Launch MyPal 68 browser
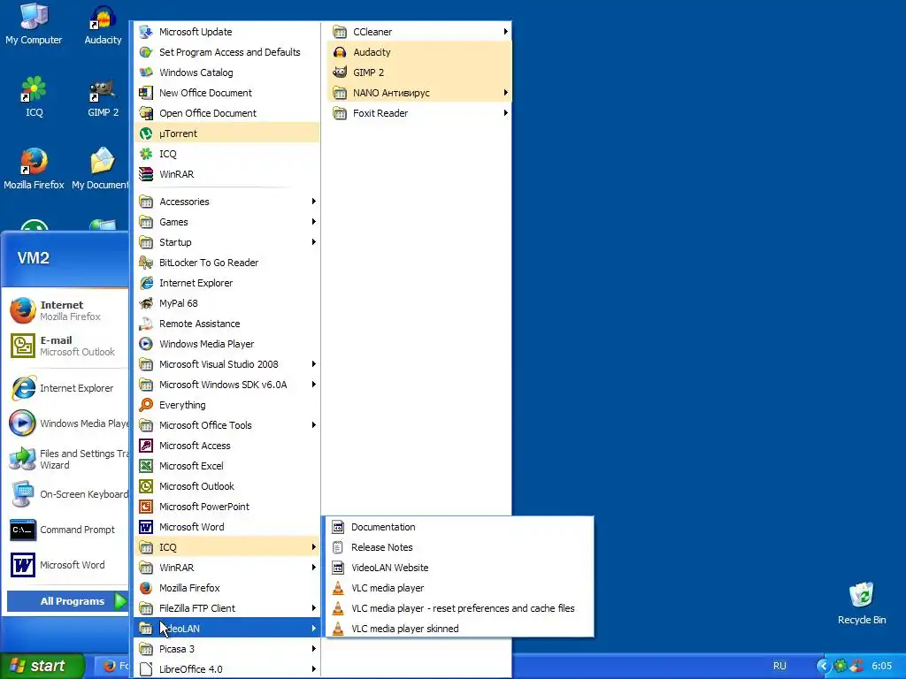The height and width of the screenshot is (679, 906). 226,303
